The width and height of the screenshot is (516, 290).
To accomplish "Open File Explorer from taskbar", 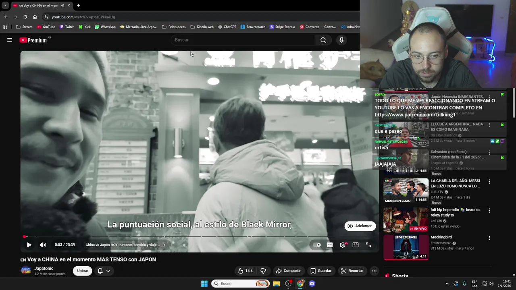I will 277,284.
